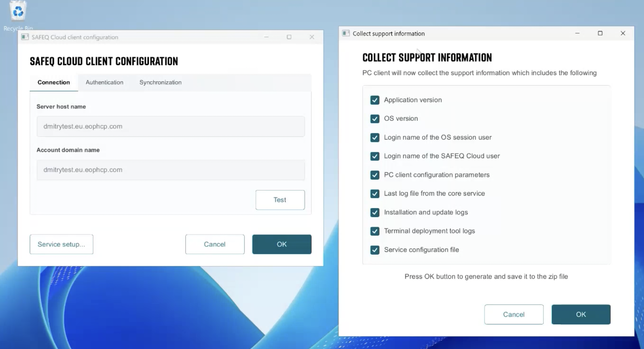Click the SAFEQ CLOUD CLIENT CONFIGURATION heading

(x=104, y=61)
